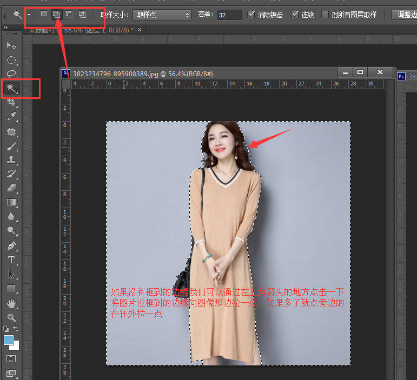The image size is (417, 380).
Task: Click the 调整边缘 Refine Edge button
Action: 406,15
